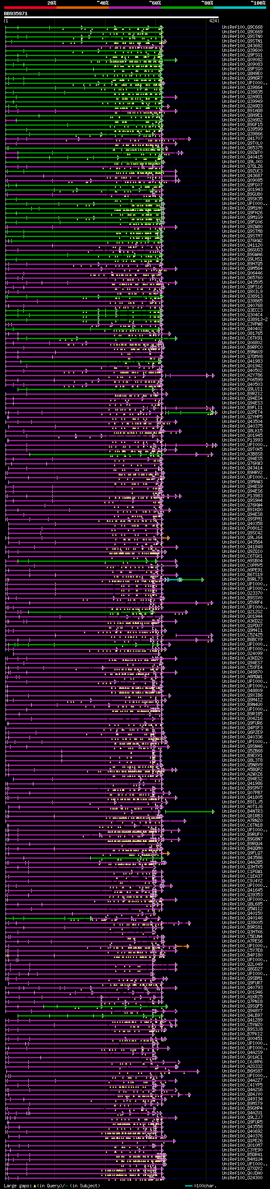
Task: Open the UniRef100_Q41707 hit
Action: tap(242, 138)
